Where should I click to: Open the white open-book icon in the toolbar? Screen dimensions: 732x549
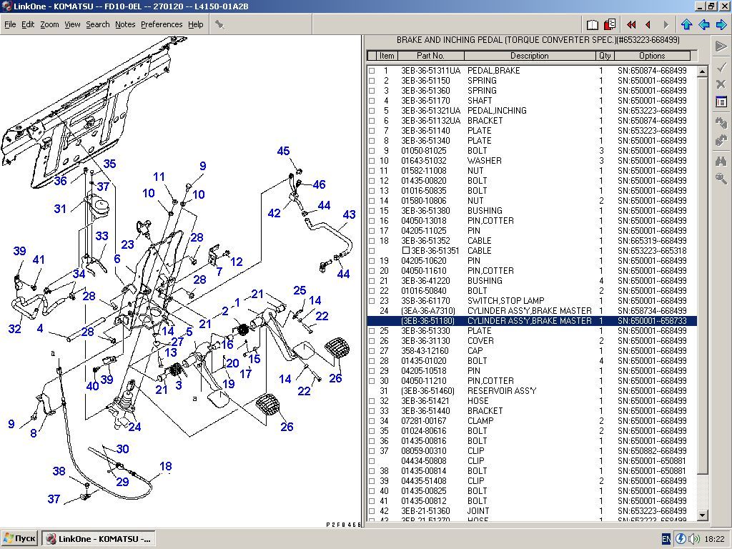pos(593,24)
